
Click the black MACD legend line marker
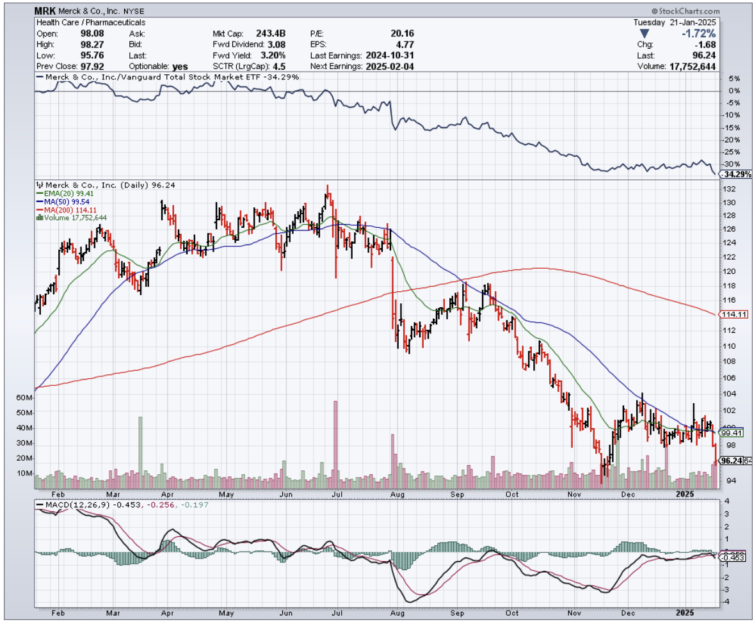[39, 505]
